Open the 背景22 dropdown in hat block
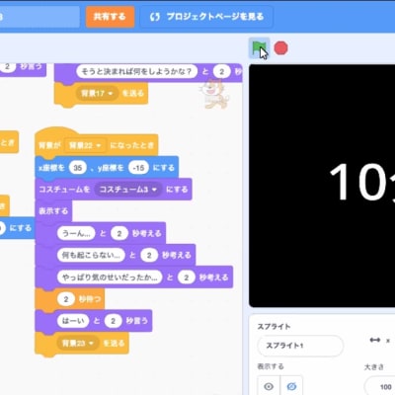 85,145
